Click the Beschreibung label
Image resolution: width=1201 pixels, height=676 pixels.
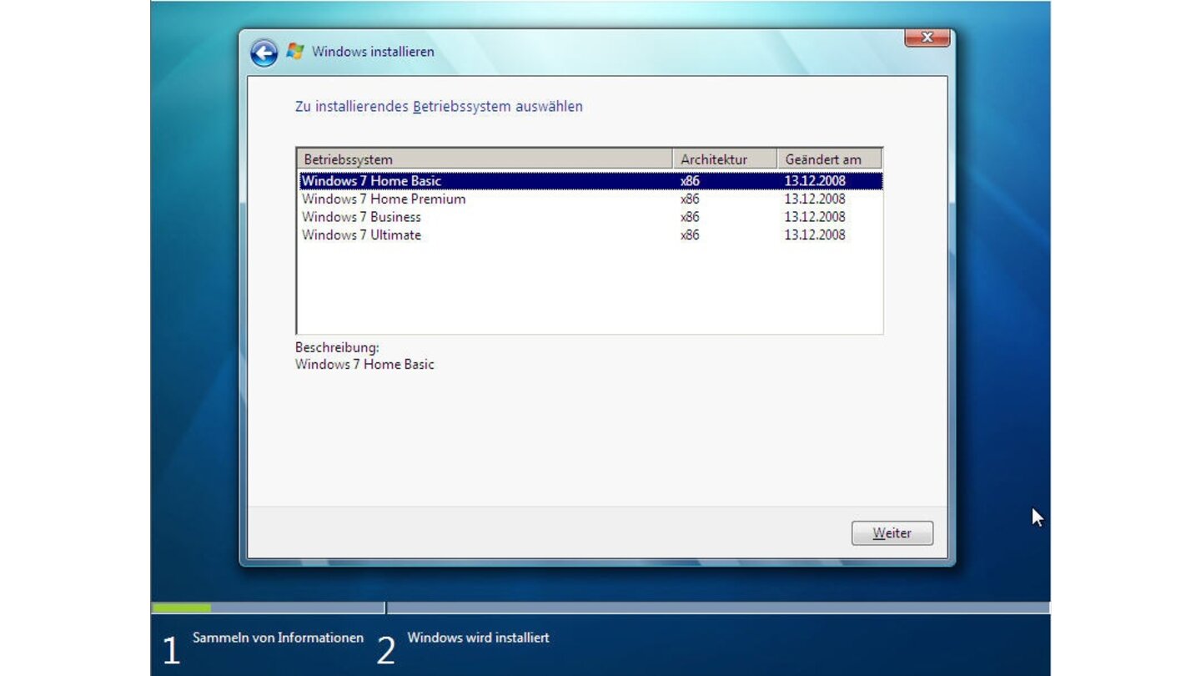337,347
